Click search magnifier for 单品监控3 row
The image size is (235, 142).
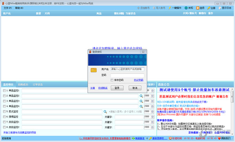pyautogui.click(x=141, y=101)
